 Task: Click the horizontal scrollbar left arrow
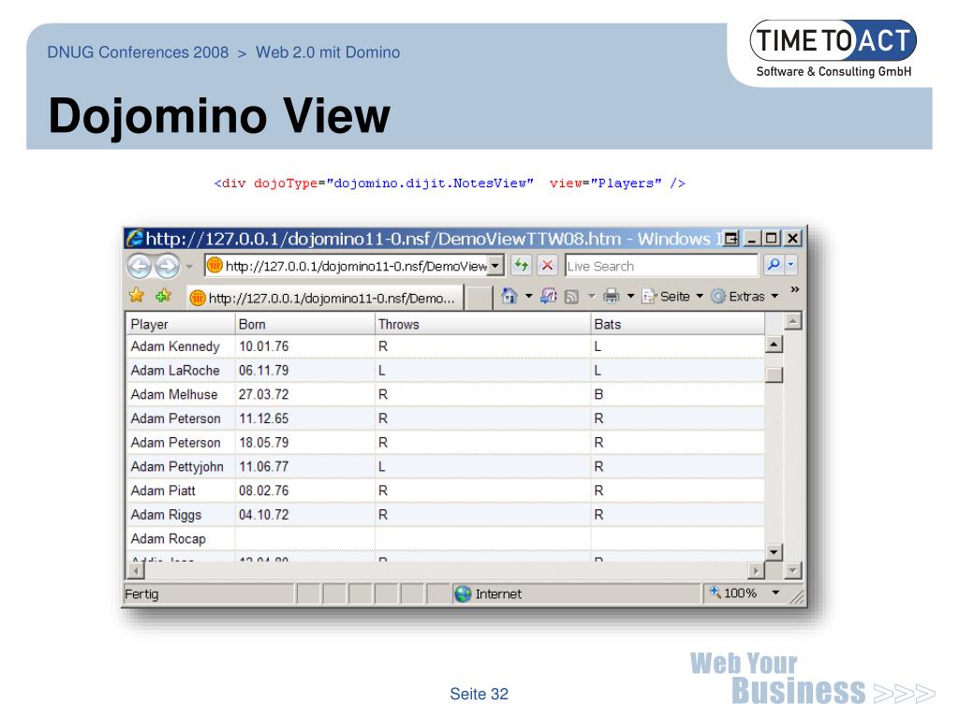pos(135,571)
